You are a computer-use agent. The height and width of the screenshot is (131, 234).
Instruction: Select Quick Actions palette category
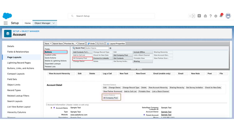pyautogui.click(x=51, y=58)
